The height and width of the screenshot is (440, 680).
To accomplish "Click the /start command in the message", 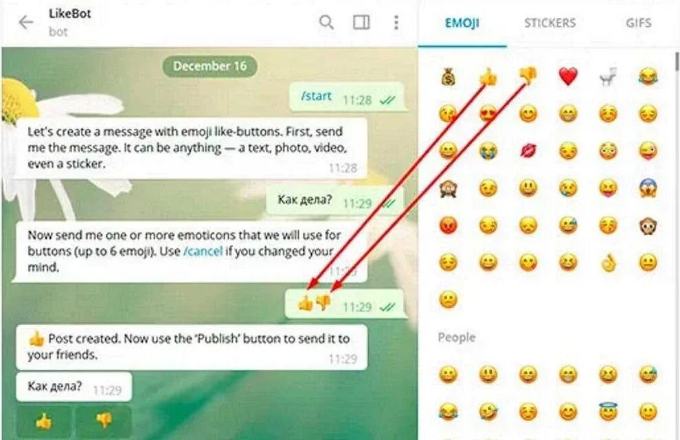I will 316,96.
